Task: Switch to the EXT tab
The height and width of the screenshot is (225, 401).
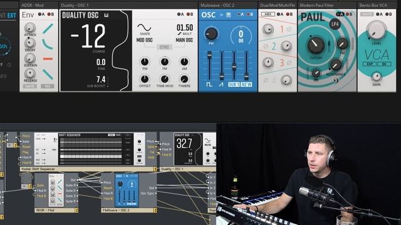Action: click(x=12, y=16)
